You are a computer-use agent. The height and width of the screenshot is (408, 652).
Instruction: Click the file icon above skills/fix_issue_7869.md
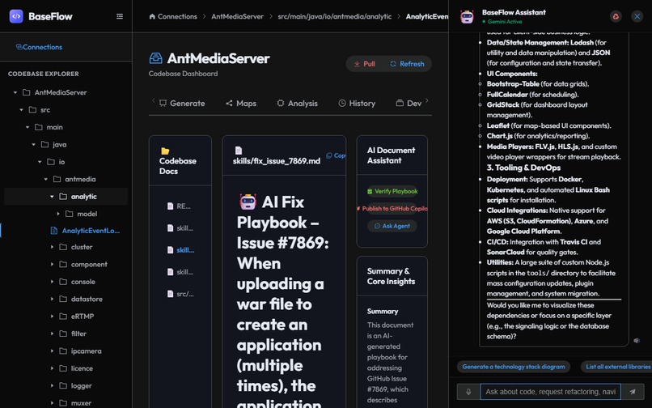point(239,151)
